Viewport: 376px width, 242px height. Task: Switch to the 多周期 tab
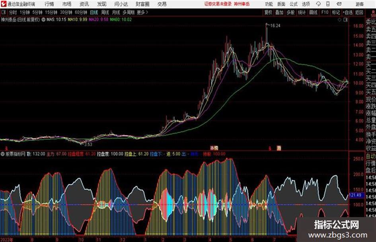[x=129, y=12]
